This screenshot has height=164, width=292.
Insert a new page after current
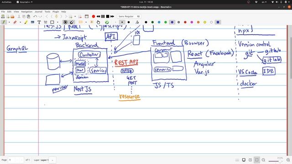pyautogui.click(x=71, y=16)
